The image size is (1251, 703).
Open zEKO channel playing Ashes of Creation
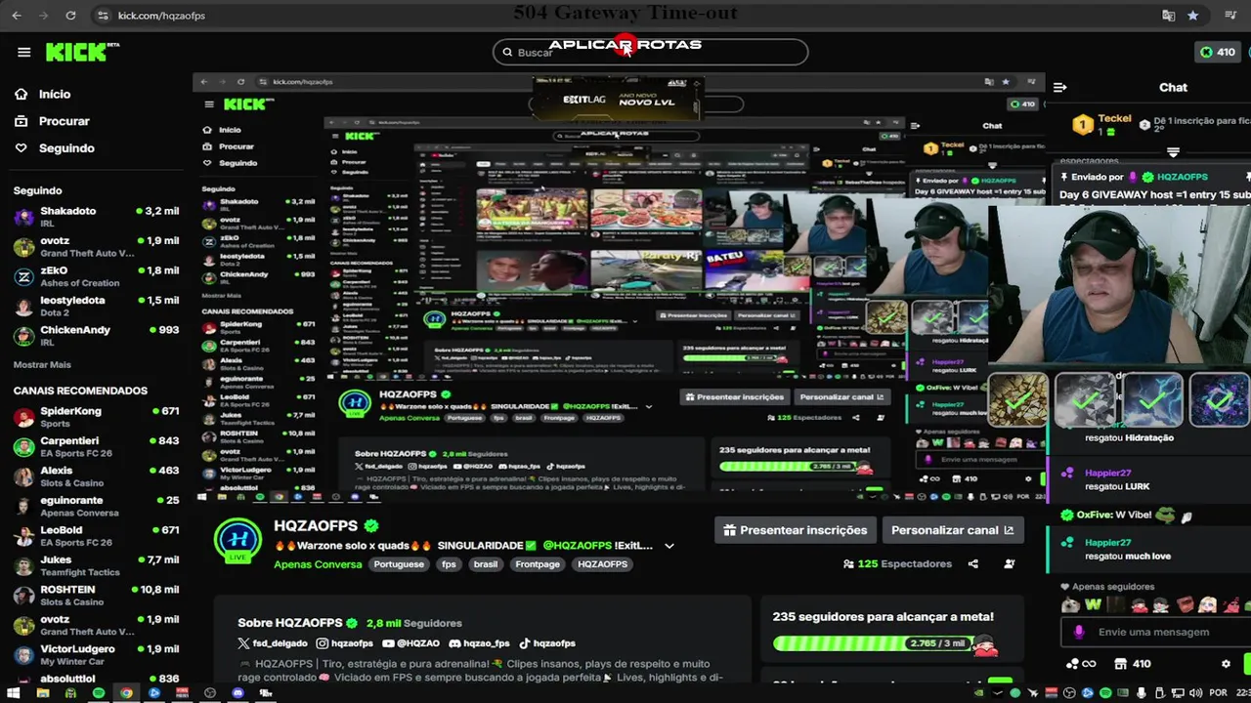point(97,276)
